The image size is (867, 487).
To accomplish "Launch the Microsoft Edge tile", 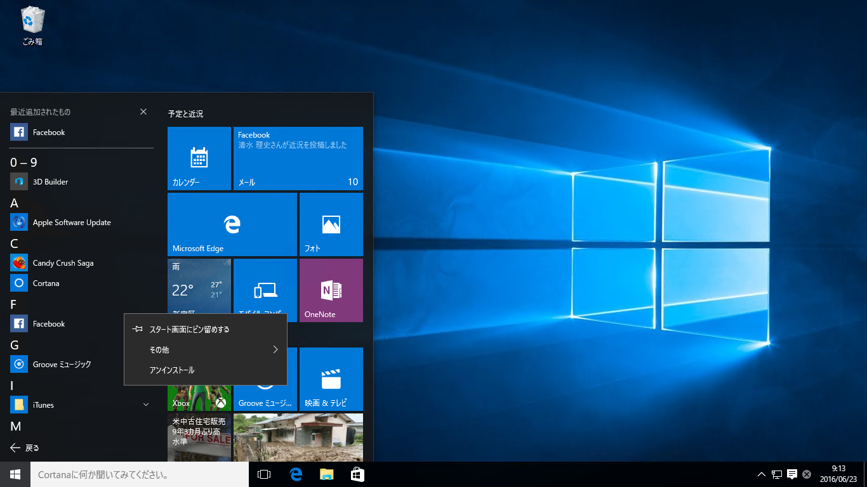I will pos(232,224).
